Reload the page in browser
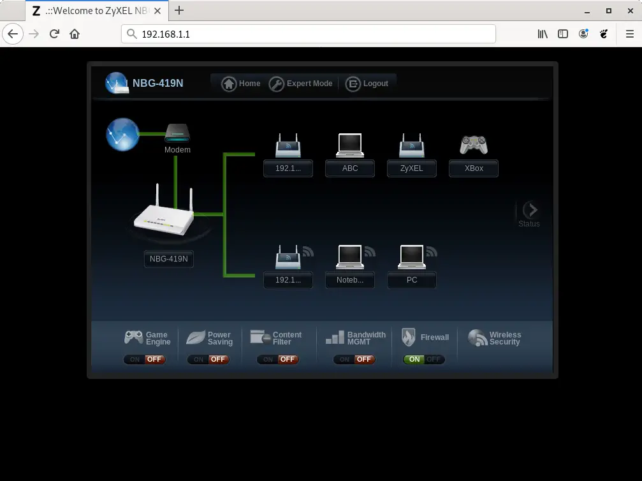Image resolution: width=642 pixels, height=481 pixels. click(x=54, y=34)
